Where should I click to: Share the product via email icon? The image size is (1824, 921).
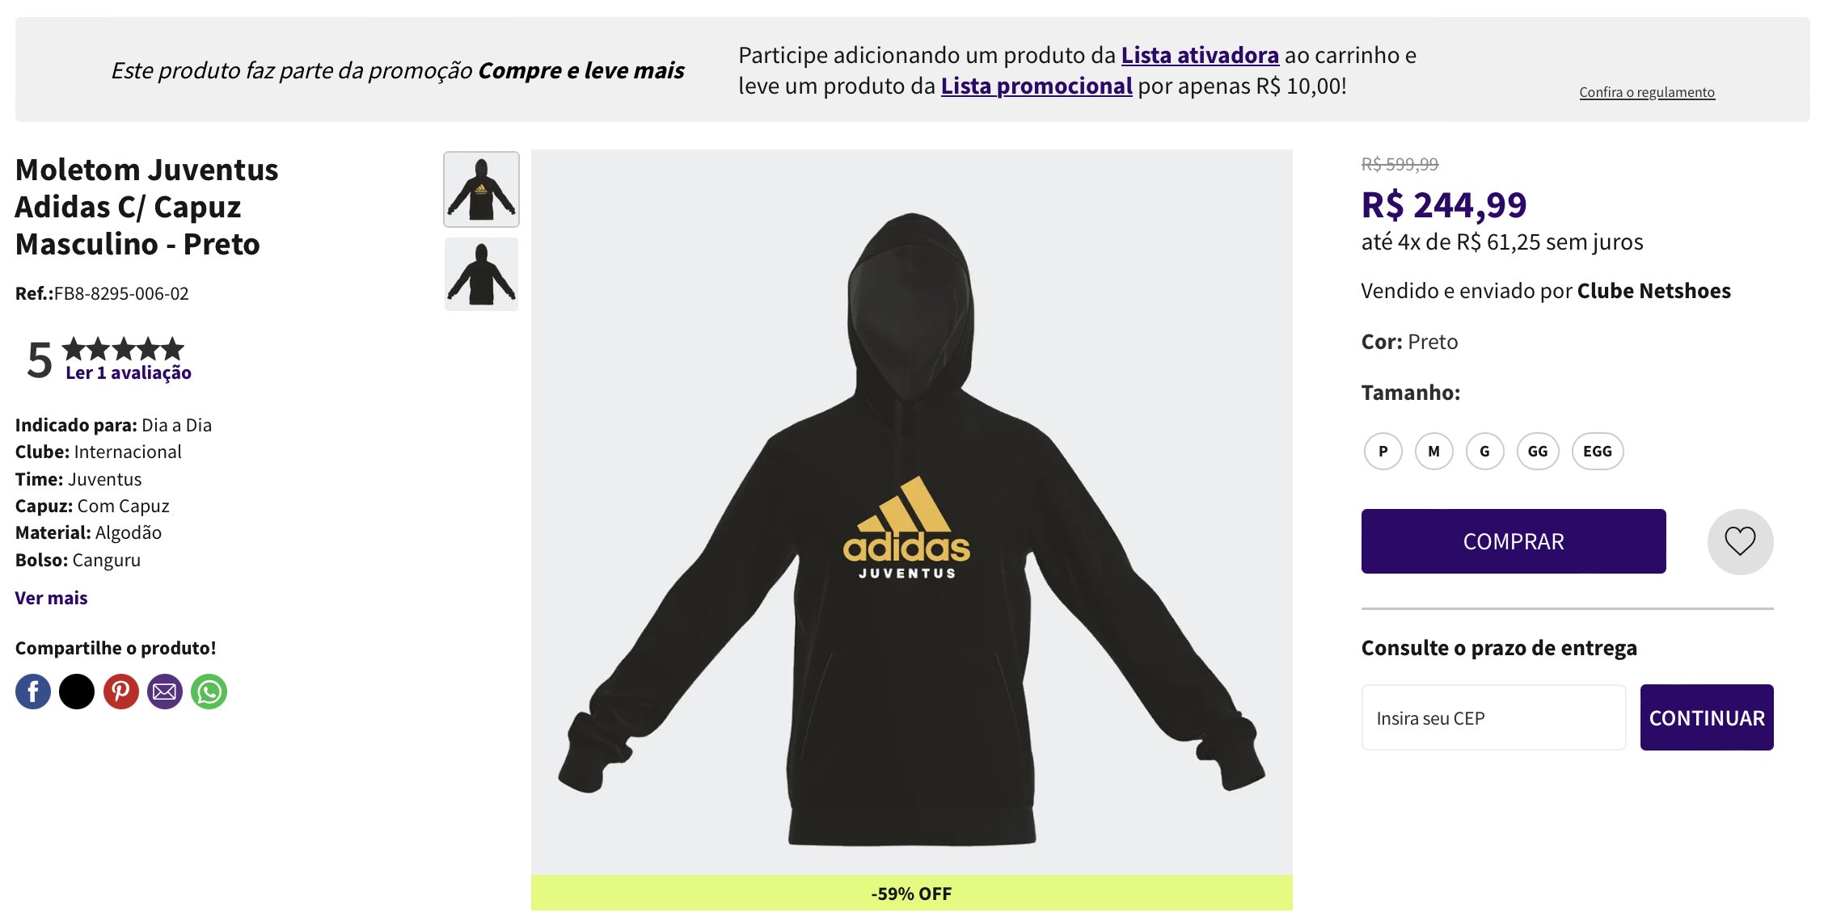tap(165, 692)
